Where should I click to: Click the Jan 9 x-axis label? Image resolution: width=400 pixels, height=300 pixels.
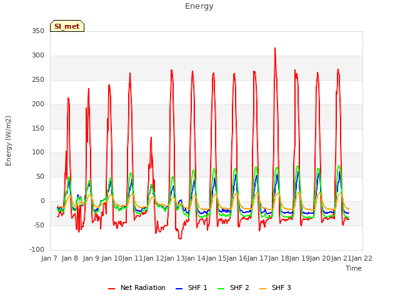tap(91, 258)
